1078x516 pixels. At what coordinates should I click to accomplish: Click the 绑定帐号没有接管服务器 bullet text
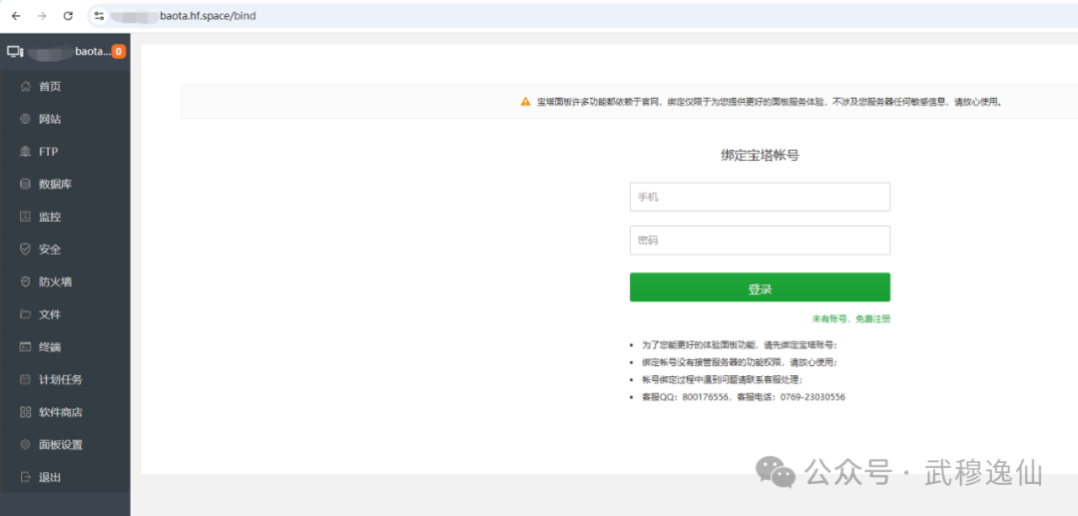pyautogui.click(x=740, y=362)
